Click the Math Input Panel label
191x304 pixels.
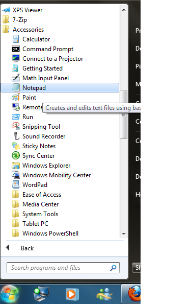click(x=46, y=78)
